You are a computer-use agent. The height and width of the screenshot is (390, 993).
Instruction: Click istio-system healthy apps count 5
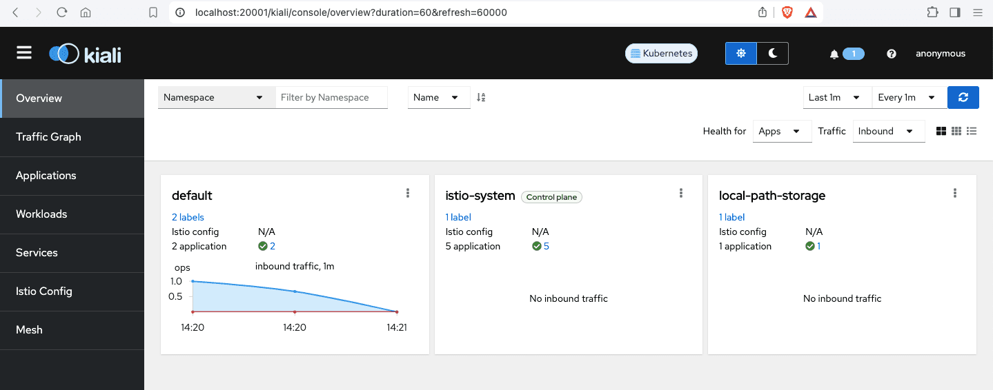click(x=547, y=246)
